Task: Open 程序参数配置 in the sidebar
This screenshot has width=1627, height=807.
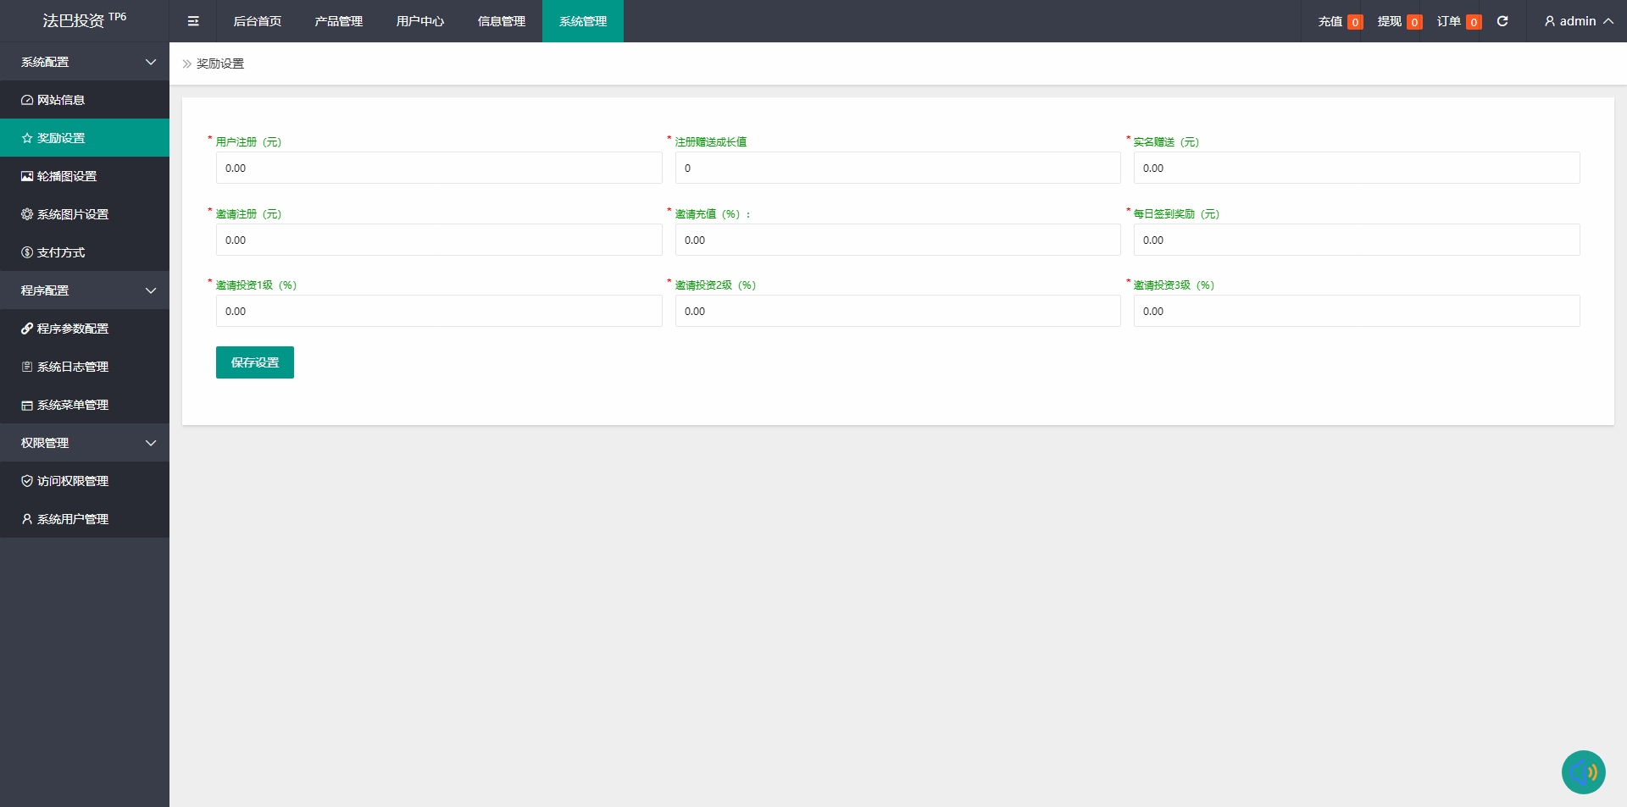Action: pyautogui.click(x=72, y=329)
